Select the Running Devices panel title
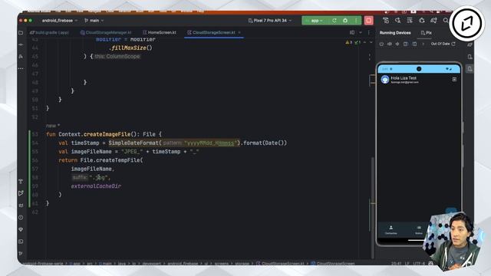This screenshot has width=491, height=276. point(395,33)
